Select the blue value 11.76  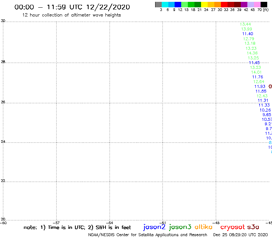[x=258, y=77]
